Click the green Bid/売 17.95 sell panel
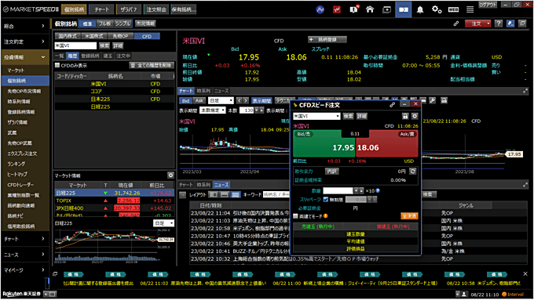The height and width of the screenshot is (300, 534). coord(324,143)
